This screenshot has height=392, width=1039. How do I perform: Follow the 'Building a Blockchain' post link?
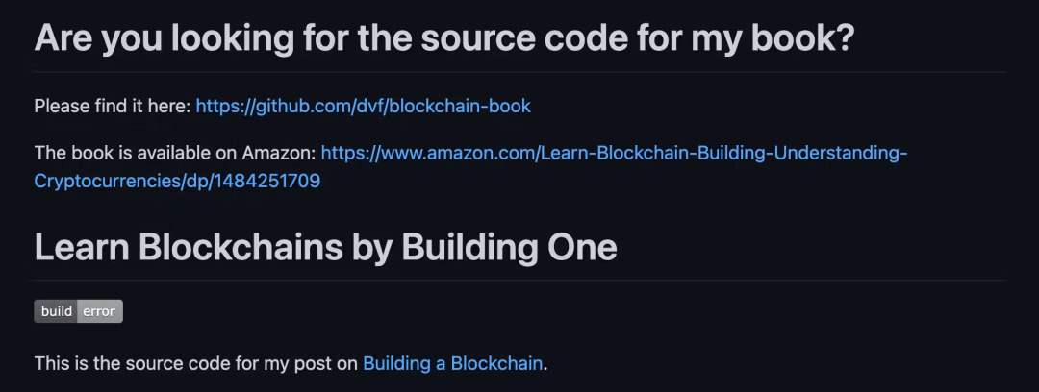452,363
